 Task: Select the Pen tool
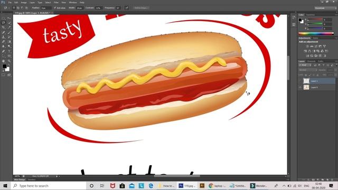coord(4,51)
